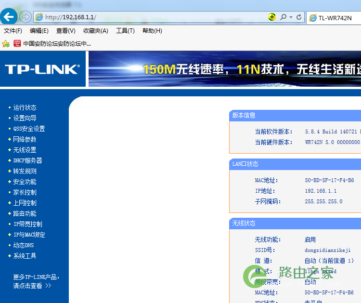Expand the 网络参数 sidebar menu
361x303 pixels.
point(25,139)
